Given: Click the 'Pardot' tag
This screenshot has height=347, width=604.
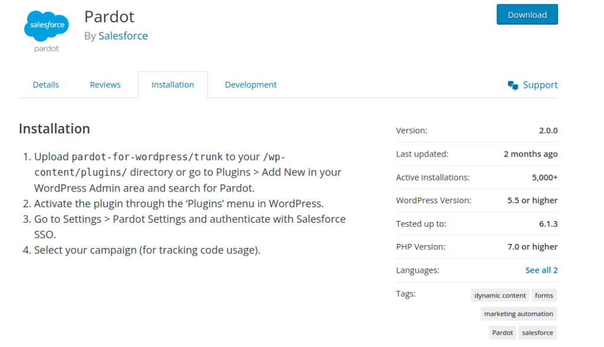Looking at the screenshot, I should [502, 332].
